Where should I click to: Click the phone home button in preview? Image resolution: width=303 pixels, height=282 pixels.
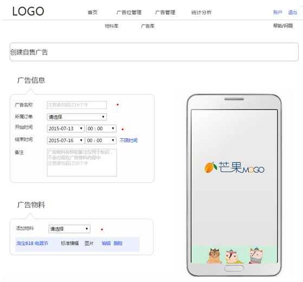click(x=234, y=268)
